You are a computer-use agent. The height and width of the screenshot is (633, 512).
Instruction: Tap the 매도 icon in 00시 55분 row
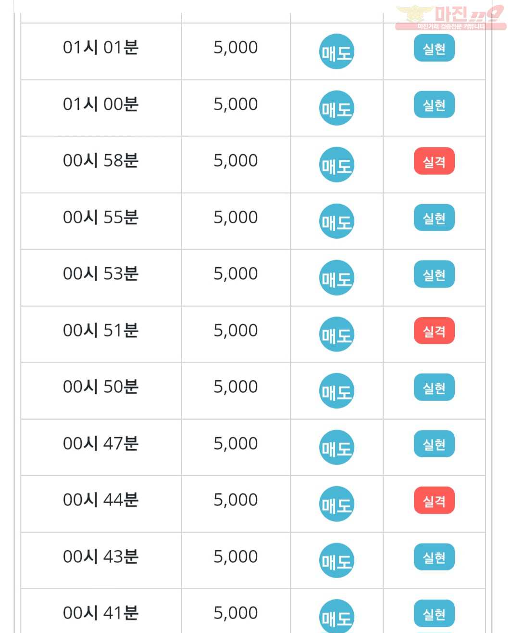[337, 221]
